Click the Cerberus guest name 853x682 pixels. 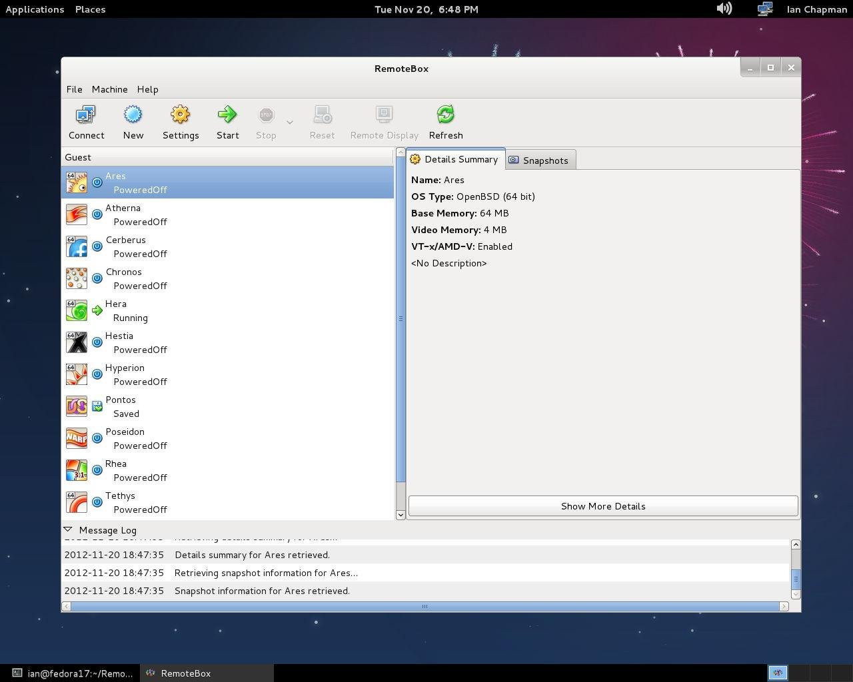[x=125, y=240]
